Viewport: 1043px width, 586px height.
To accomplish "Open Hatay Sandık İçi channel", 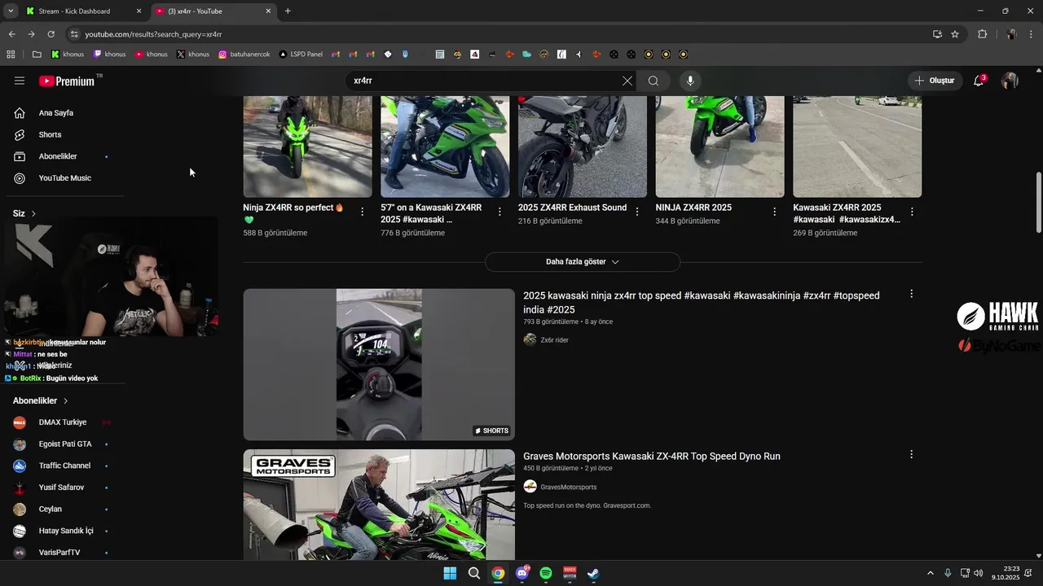I will (x=65, y=531).
